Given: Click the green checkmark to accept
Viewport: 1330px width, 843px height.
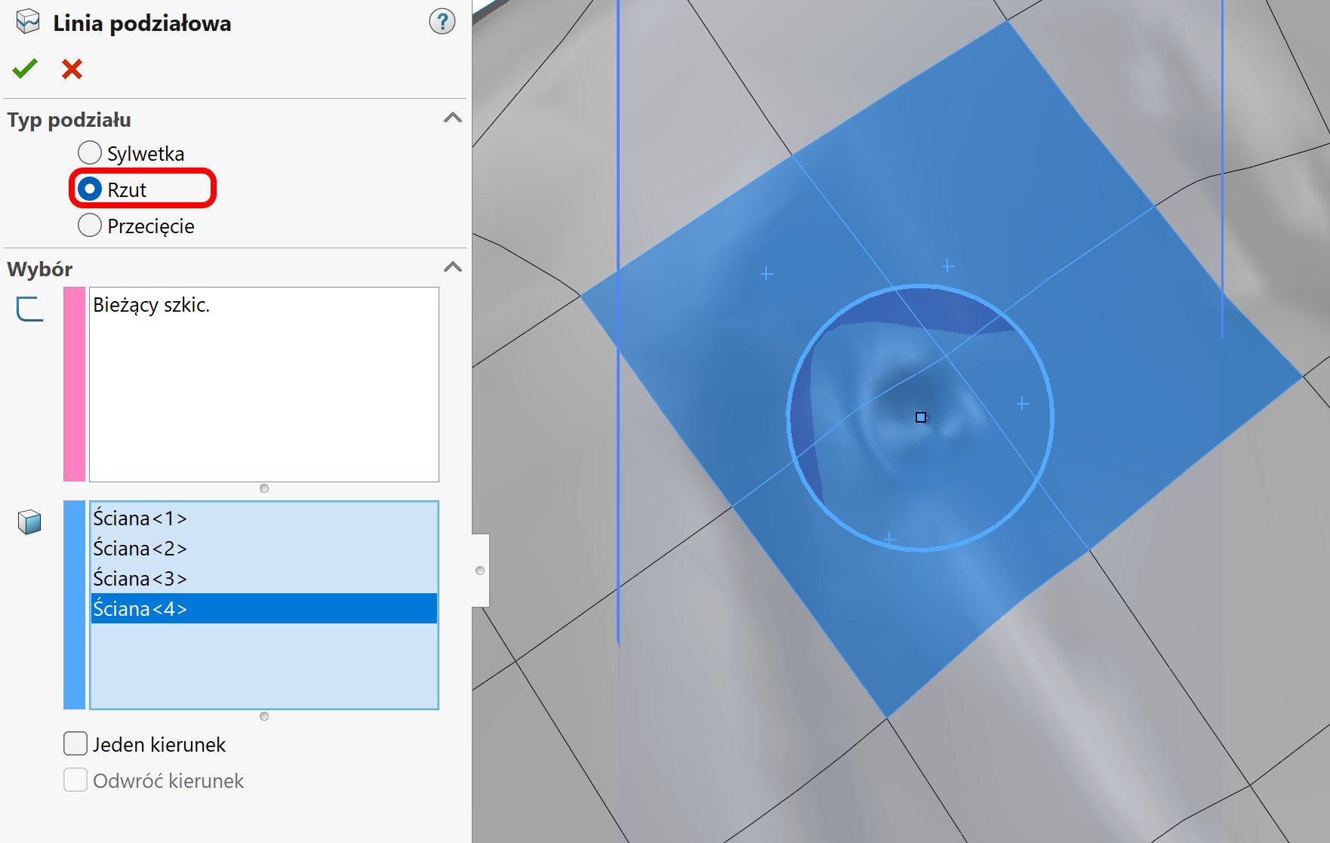Looking at the screenshot, I should click(x=25, y=69).
